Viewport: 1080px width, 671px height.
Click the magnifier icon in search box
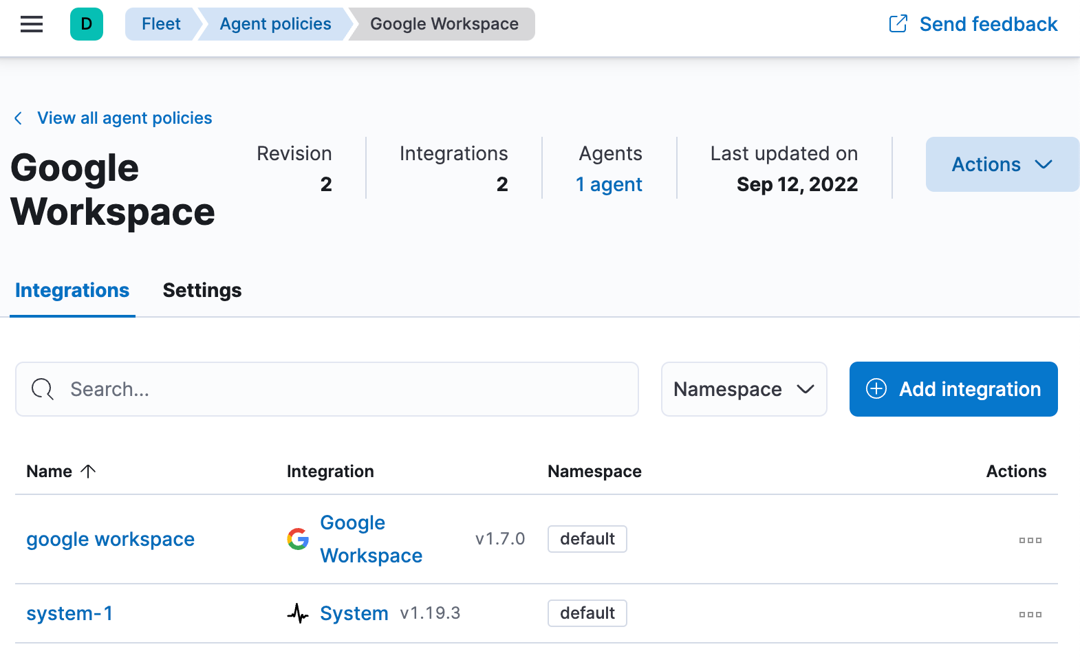pyautogui.click(x=43, y=389)
